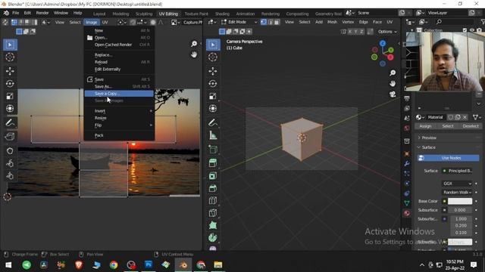This screenshot has width=485, height=272.
Task: Switch to the Texture Paint workspace tab
Action: coord(196,14)
